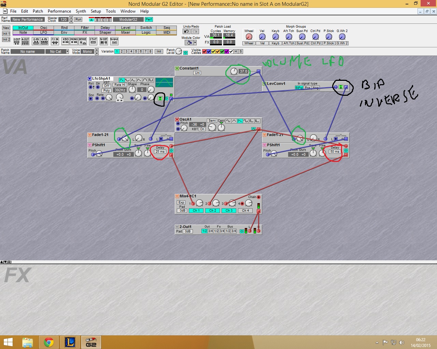
Task: Select variation 3 button
Action: coord(126,51)
